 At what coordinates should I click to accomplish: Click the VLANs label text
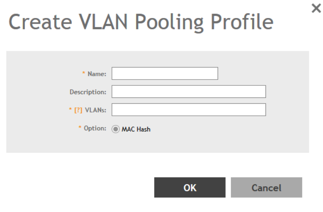coord(96,110)
